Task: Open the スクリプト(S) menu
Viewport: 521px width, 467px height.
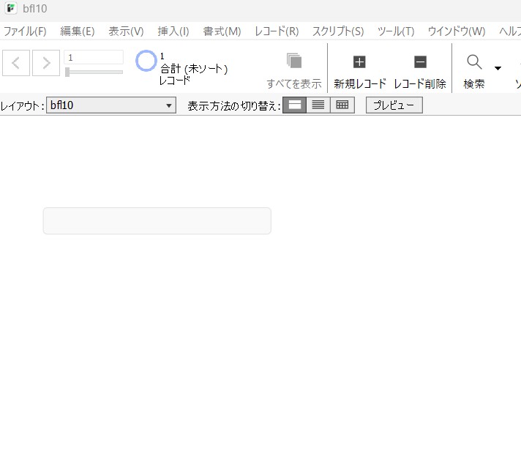Action: click(338, 31)
